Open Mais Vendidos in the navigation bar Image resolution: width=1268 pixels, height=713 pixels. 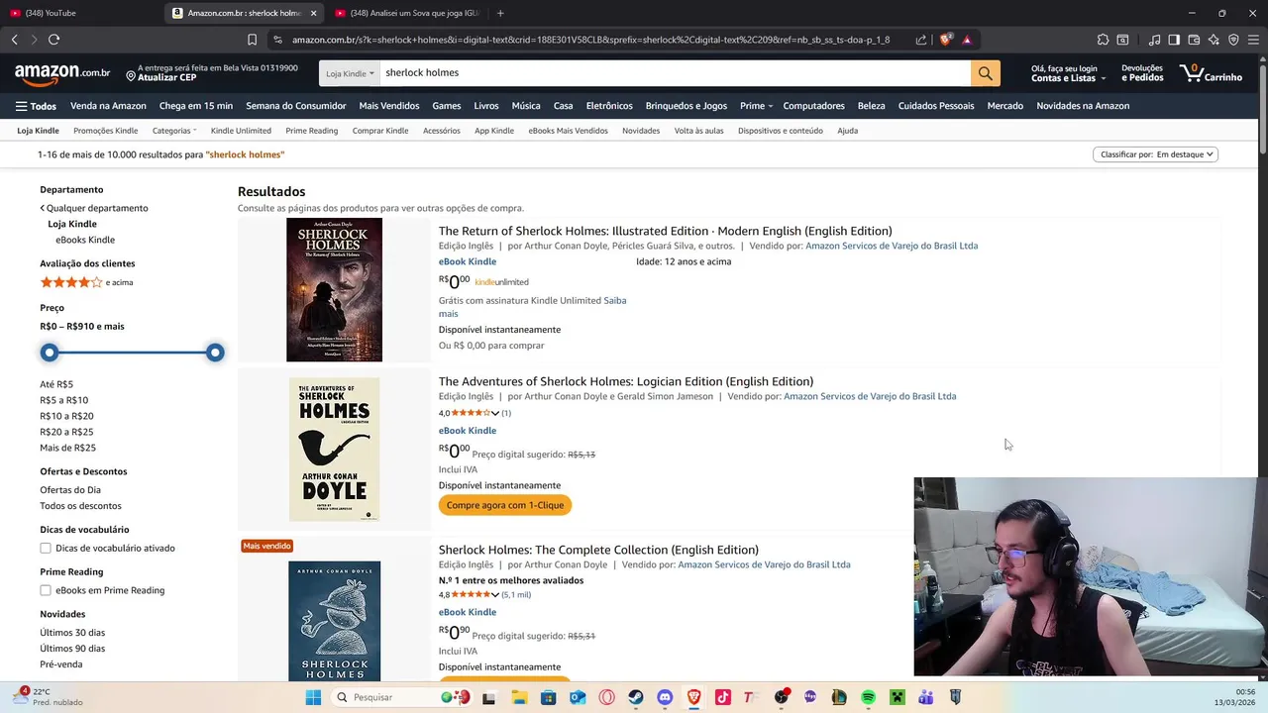[x=389, y=106]
